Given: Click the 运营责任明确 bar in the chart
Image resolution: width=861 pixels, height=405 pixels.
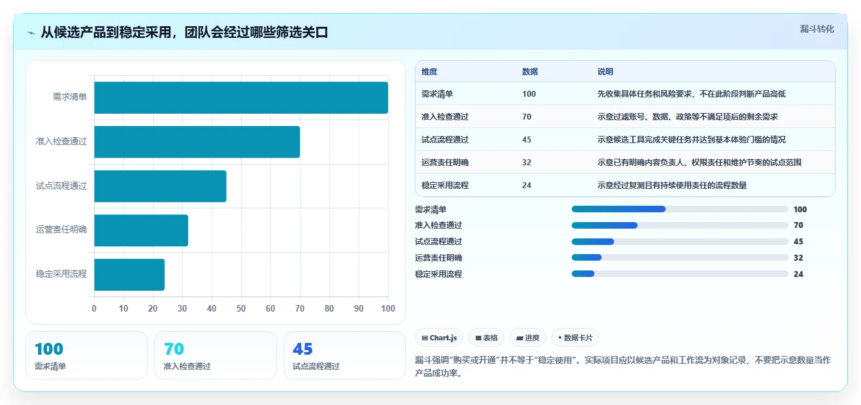Looking at the screenshot, I should (141, 231).
